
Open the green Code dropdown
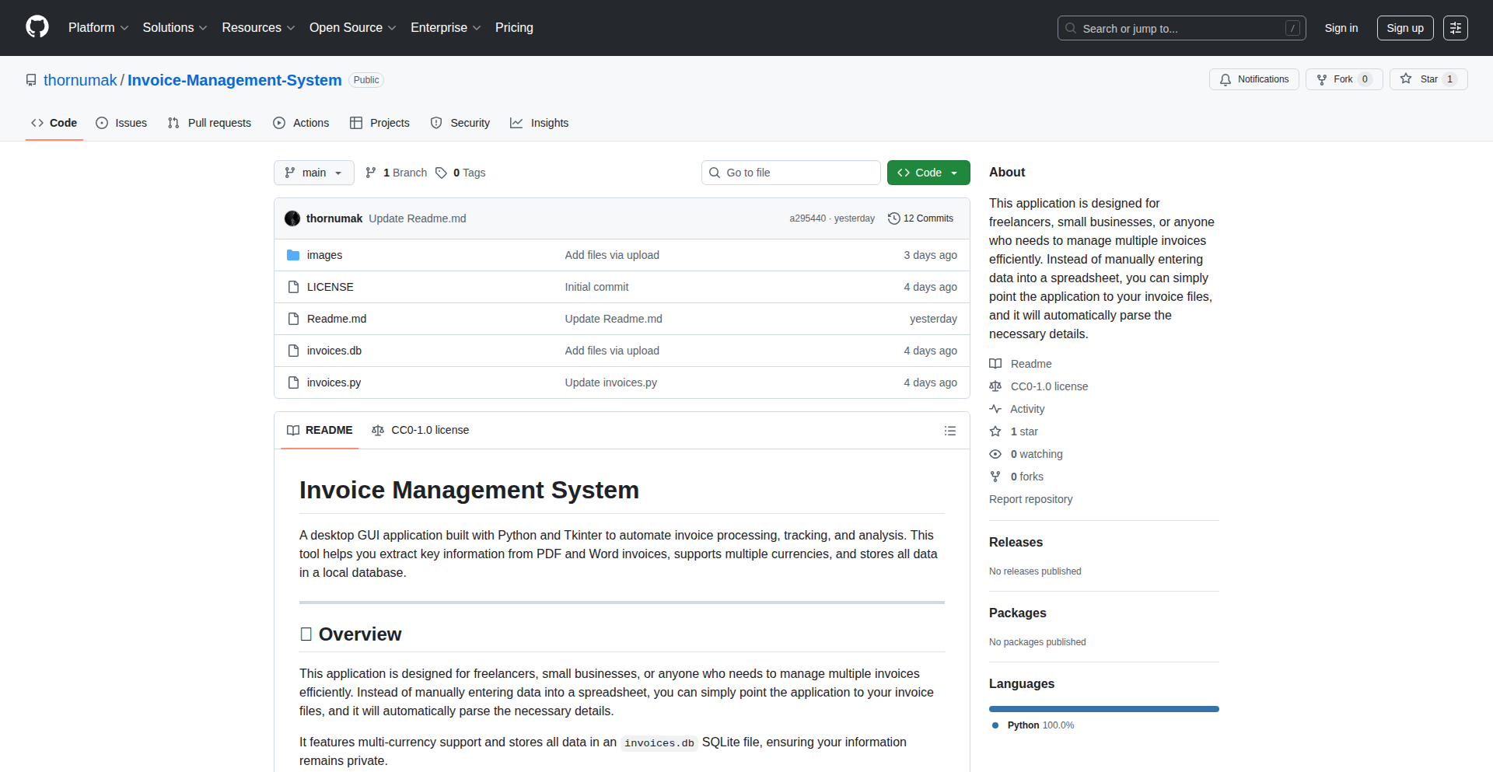point(928,173)
